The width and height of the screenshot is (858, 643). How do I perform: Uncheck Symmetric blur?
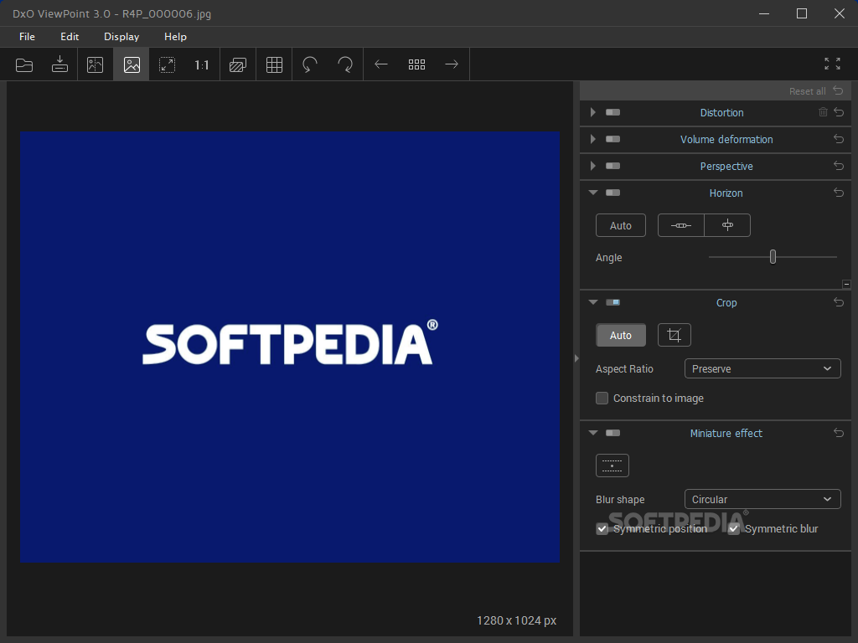coord(734,529)
